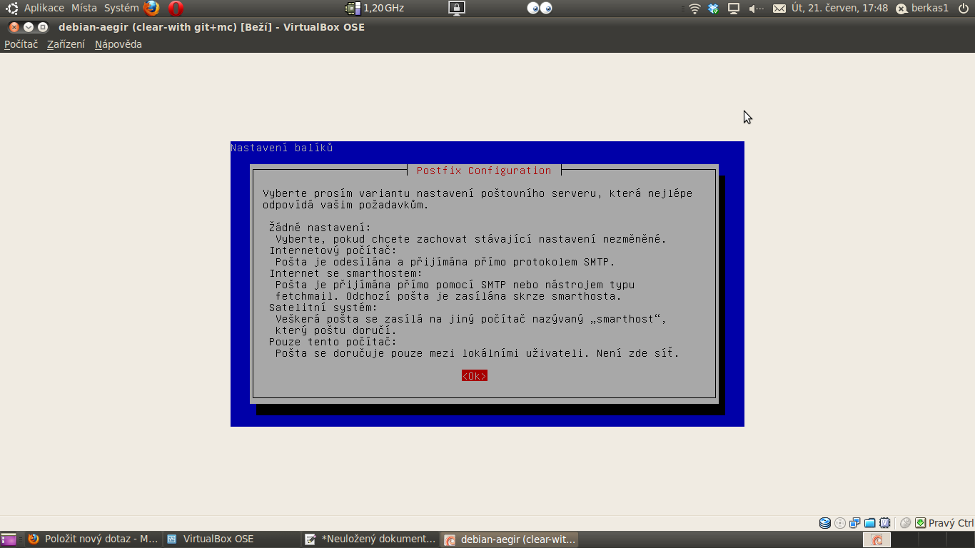
Task: Confirm the Postfix dialog with <Ok>
Action: tap(475, 376)
